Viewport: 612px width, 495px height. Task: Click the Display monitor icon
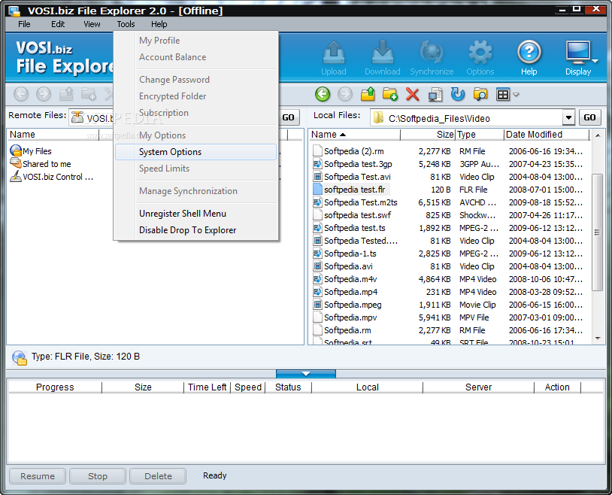577,57
